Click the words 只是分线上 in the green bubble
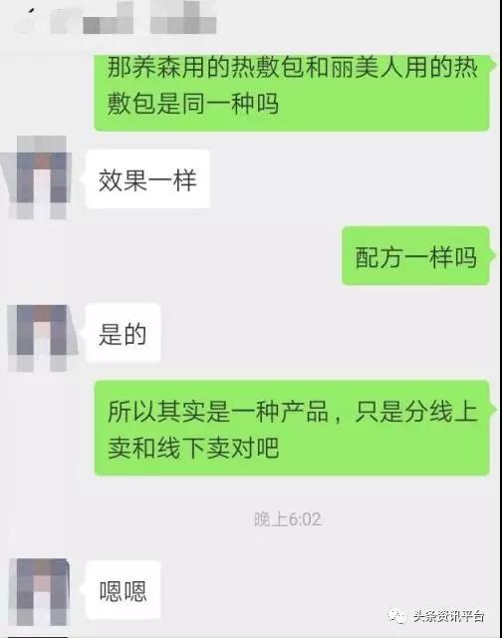Viewport: 502px width, 638px height. (416, 412)
